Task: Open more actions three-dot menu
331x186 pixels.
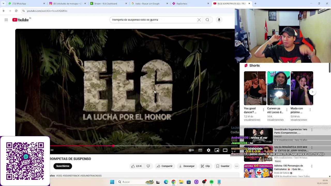Action: pos(237,166)
